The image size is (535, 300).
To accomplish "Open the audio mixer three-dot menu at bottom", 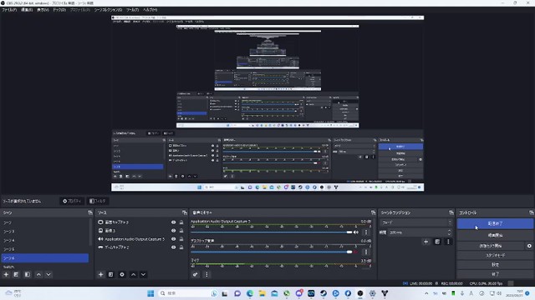I will pos(206,274).
